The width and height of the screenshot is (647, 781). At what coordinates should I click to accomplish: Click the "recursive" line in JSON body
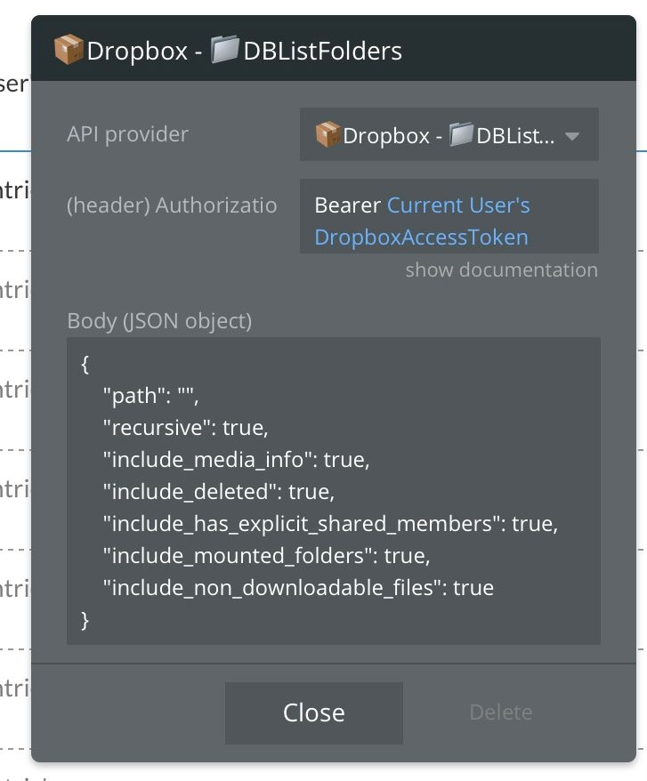click(185, 428)
